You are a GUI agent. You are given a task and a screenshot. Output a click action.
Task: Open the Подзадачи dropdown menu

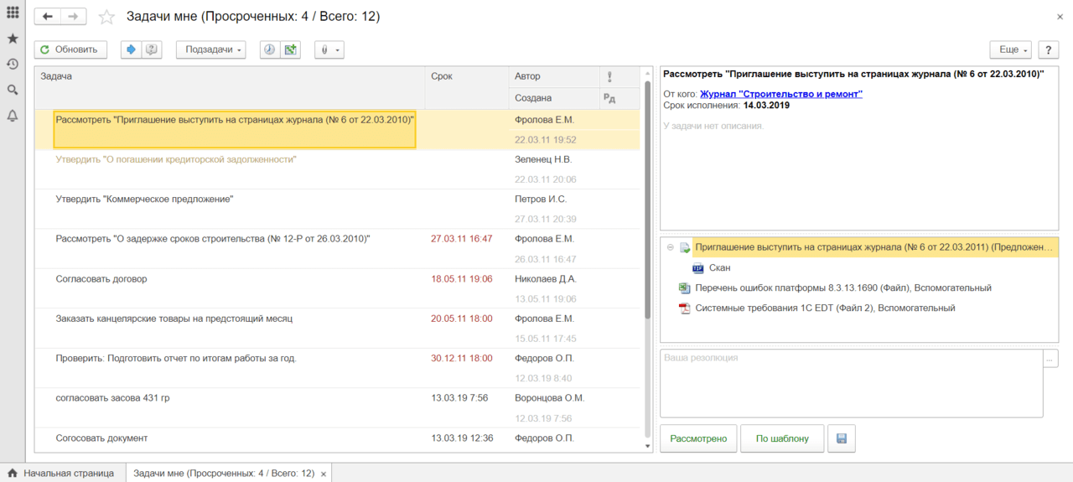(210, 50)
